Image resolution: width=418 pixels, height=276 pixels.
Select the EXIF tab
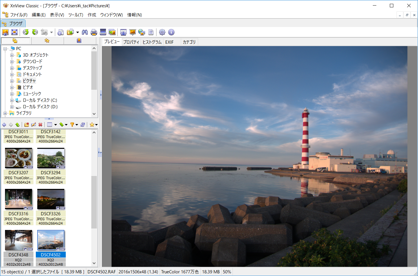(x=169, y=42)
